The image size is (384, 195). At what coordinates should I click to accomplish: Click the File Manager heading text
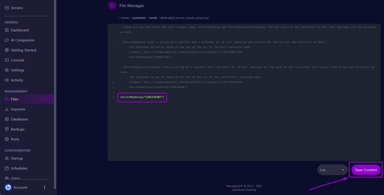pyautogui.click(x=132, y=6)
